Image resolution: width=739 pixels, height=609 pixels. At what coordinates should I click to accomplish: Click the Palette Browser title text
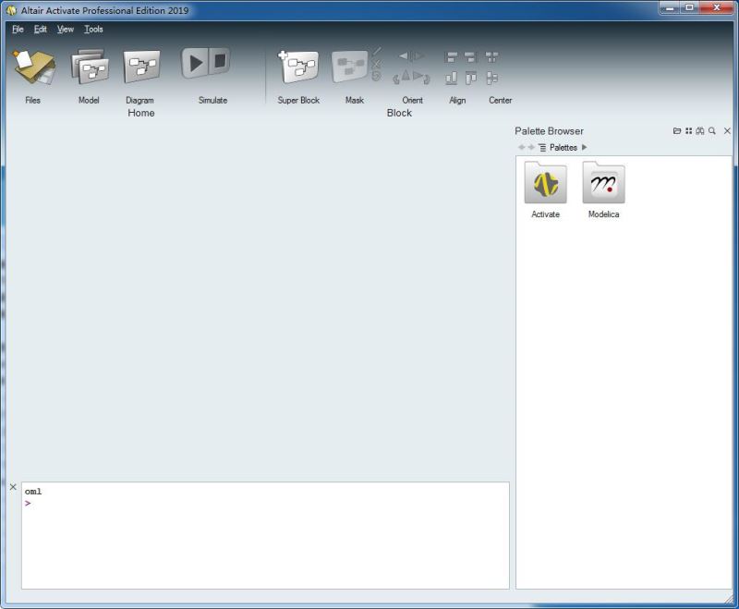point(549,131)
